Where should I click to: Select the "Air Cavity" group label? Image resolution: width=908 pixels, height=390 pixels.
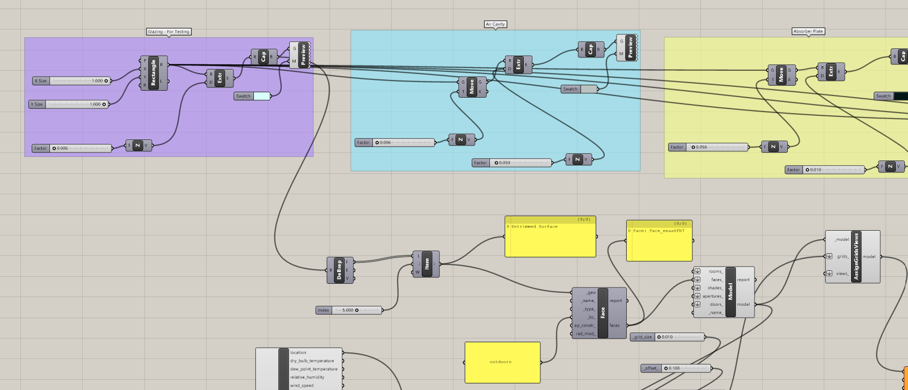point(495,24)
